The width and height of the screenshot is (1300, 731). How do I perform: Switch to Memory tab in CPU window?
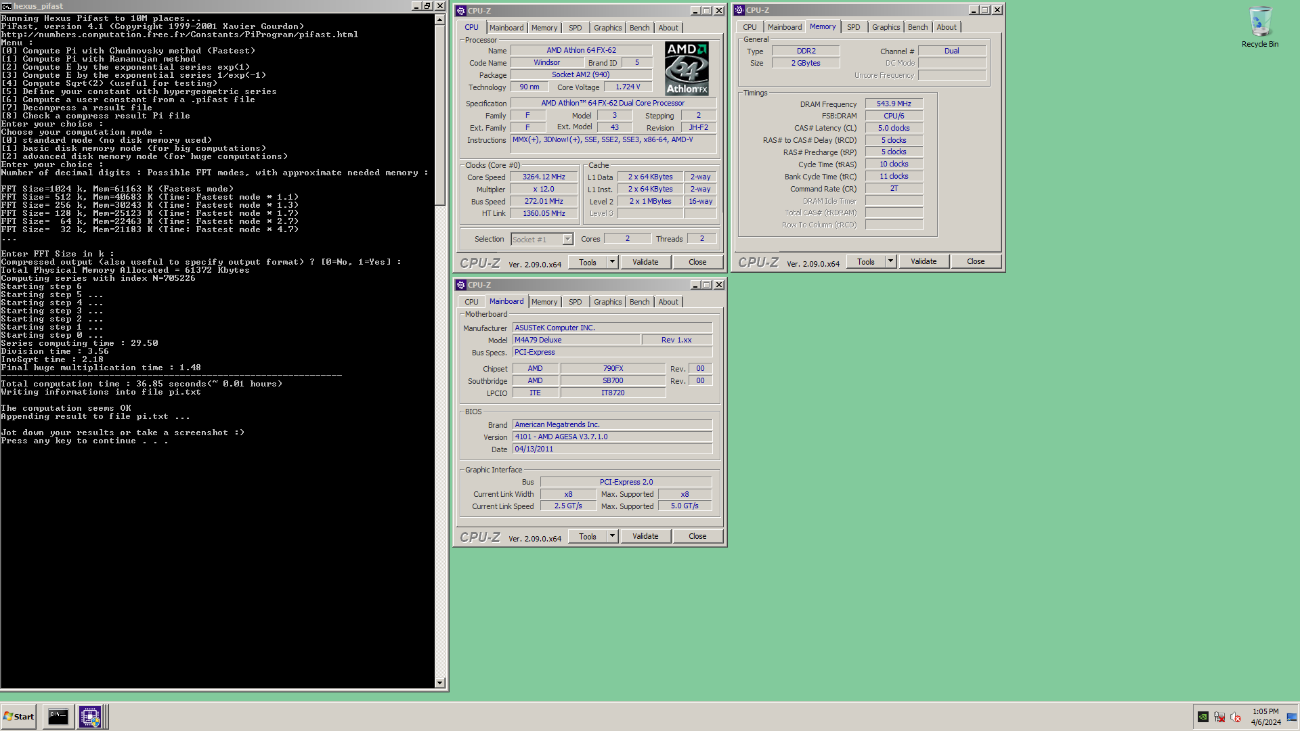coord(544,28)
